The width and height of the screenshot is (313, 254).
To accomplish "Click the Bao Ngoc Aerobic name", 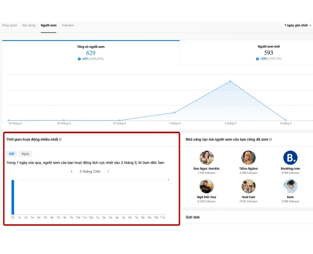I will pos(207,168).
